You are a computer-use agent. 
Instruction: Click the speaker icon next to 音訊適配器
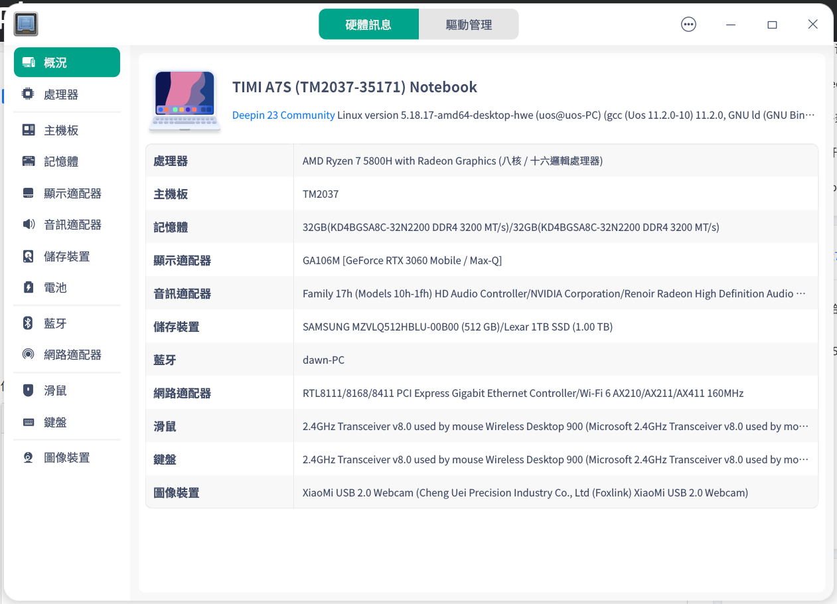pos(28,224)
